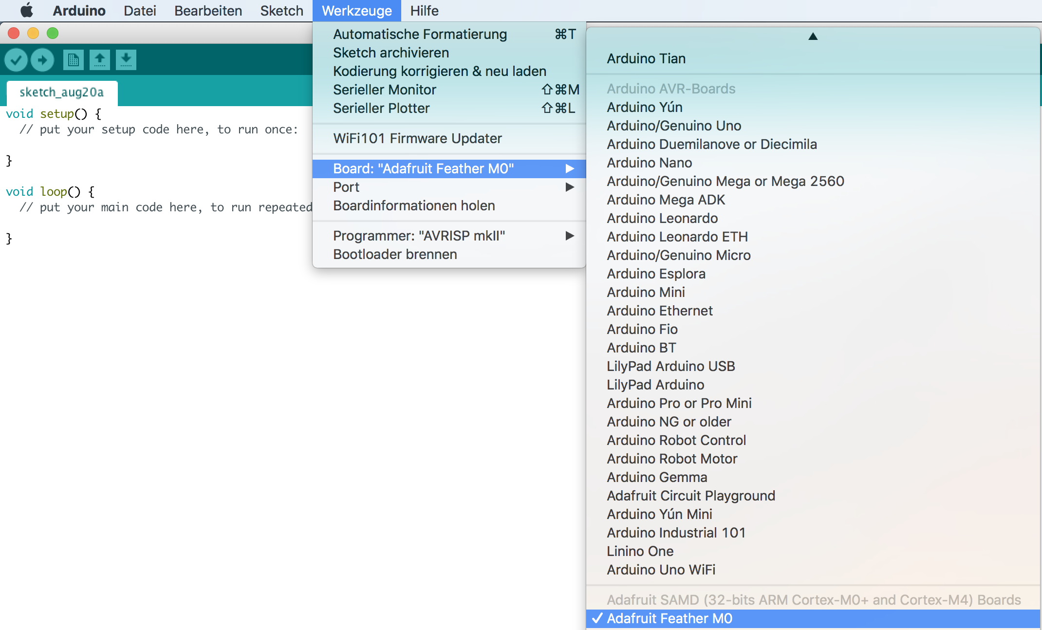Image resolution: width=1042 pixels, height=630 pixels.
Task: Select Arduino Yún Mini board
Action: pyautogui.click(x=813, y=514)
